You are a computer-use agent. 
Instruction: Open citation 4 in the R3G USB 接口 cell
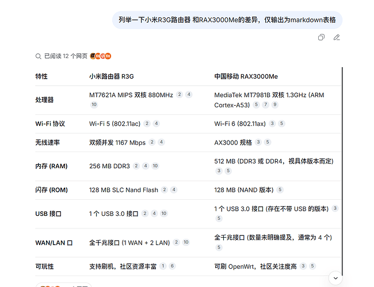point(154,214)
